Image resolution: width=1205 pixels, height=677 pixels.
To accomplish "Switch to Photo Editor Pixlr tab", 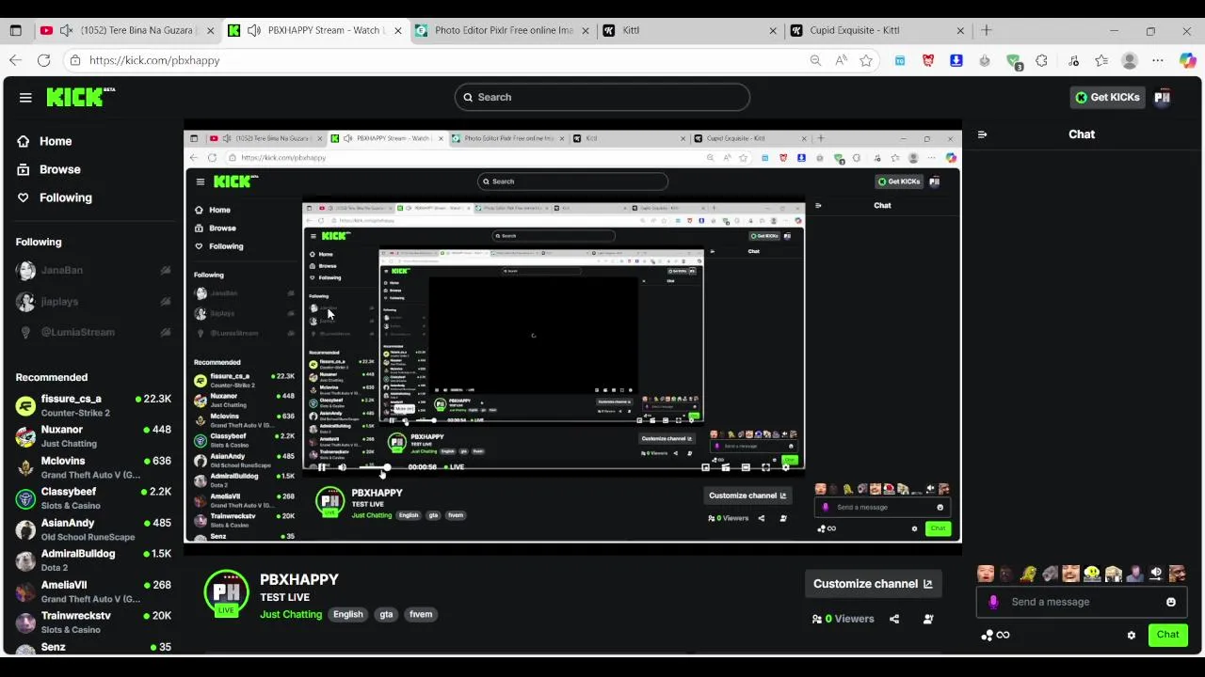I will tap(503, 30).
